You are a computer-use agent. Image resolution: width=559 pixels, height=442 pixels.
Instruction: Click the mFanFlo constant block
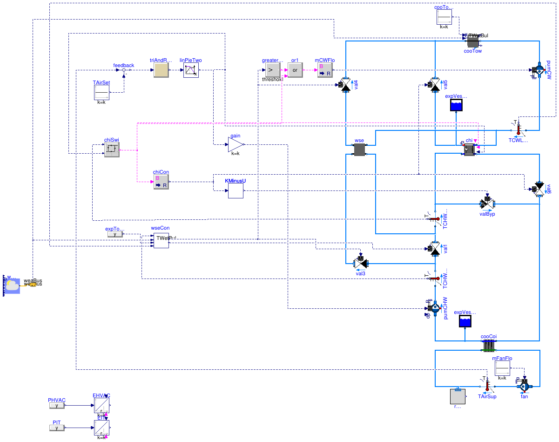(503, 369)
